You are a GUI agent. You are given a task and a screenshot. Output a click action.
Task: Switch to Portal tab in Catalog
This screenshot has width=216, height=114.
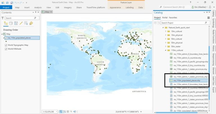click(x=165, y=18)
